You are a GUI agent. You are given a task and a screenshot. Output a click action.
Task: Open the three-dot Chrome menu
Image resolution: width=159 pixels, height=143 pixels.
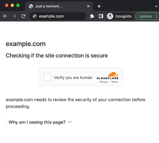(x=156, y=16)
